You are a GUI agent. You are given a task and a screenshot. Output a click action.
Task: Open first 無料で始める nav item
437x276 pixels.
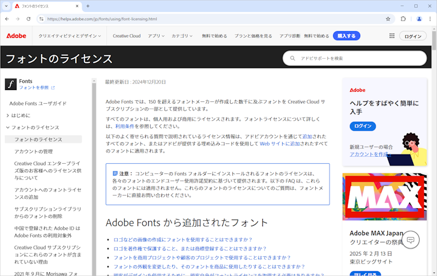tap(214, 36)
